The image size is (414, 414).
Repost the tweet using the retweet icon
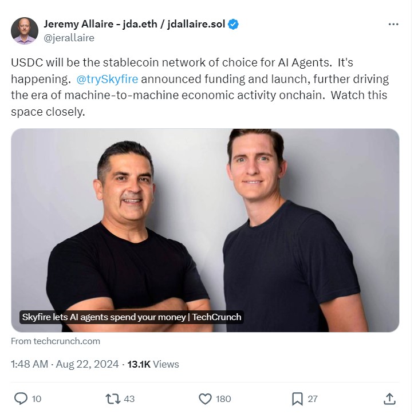tap(113, 399)
